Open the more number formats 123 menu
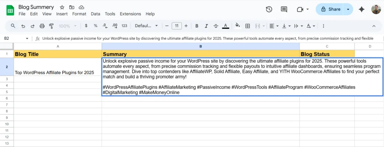The image size is (384, 147). click(124, 26)
